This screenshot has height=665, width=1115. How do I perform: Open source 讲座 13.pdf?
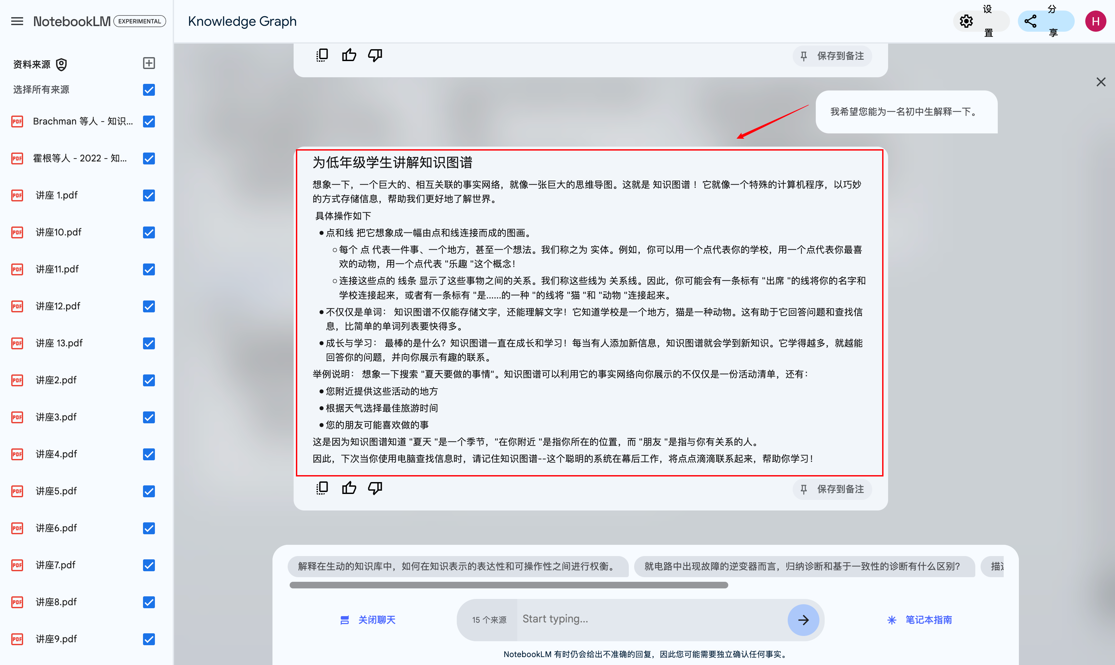point(59,343)
